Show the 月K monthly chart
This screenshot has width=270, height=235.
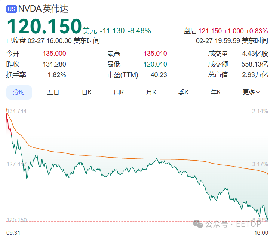[151, 92]
